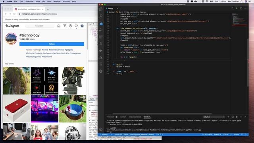Open the Docker view in activity bar

[x=101, y=50]
